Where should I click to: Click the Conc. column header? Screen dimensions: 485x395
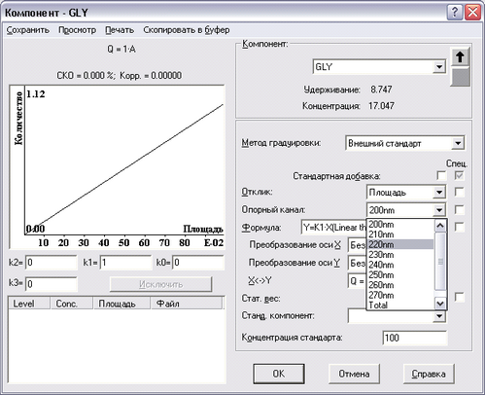pos(72,304)
